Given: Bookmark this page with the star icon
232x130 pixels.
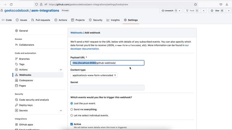Looking at the screenshot, I should coord(195,4).
